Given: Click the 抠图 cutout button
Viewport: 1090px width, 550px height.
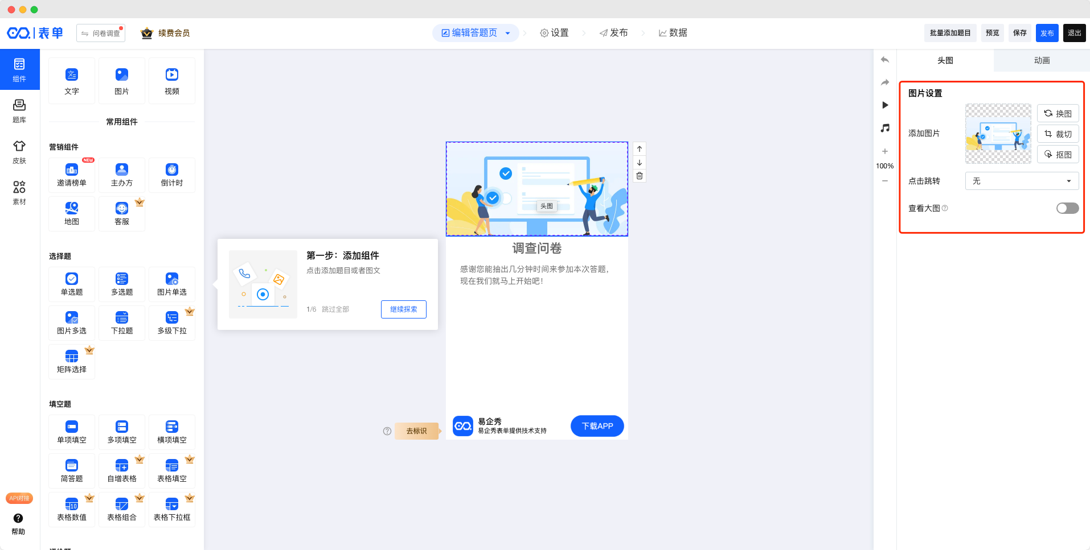Looking at the screenshot, I should coord(1058,154).
